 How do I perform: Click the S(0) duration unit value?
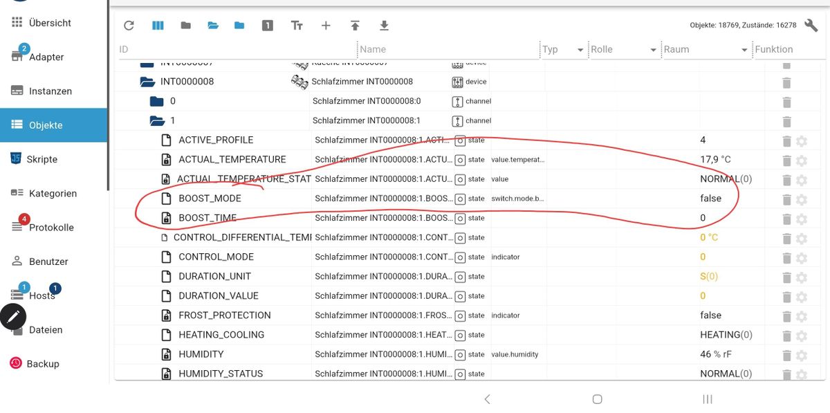click(x=709, y=277)
